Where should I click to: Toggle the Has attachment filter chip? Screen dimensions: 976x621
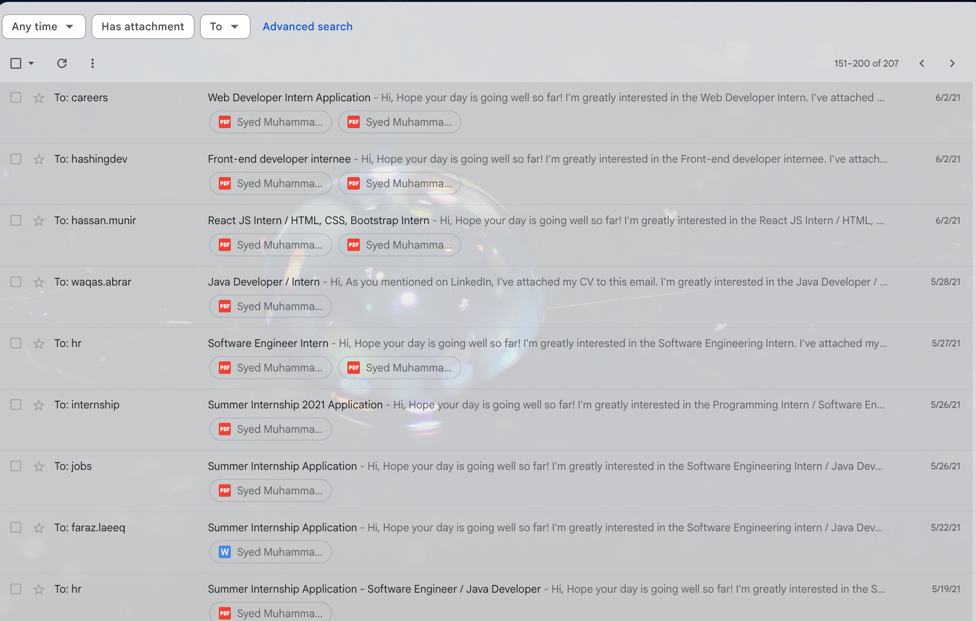(143, 26)
